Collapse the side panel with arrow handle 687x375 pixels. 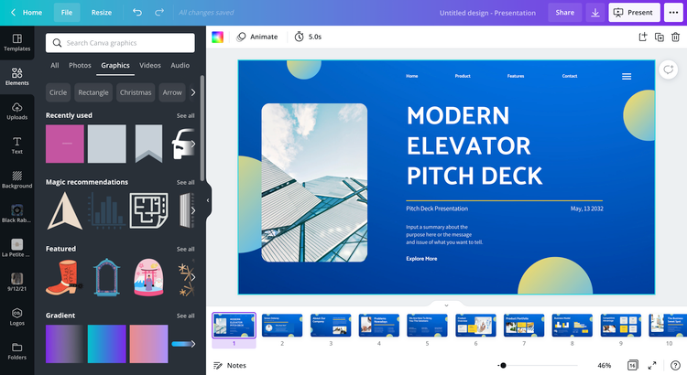(x=208, y=200)
